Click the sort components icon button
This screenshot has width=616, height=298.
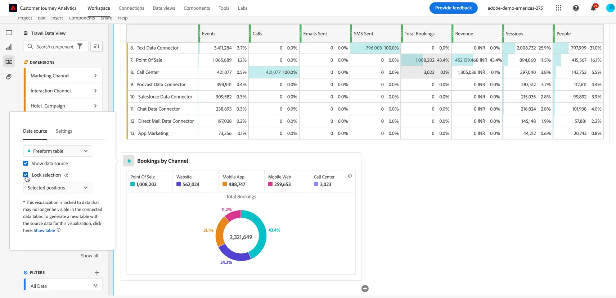pyautogui.click(x=96, y=46)
